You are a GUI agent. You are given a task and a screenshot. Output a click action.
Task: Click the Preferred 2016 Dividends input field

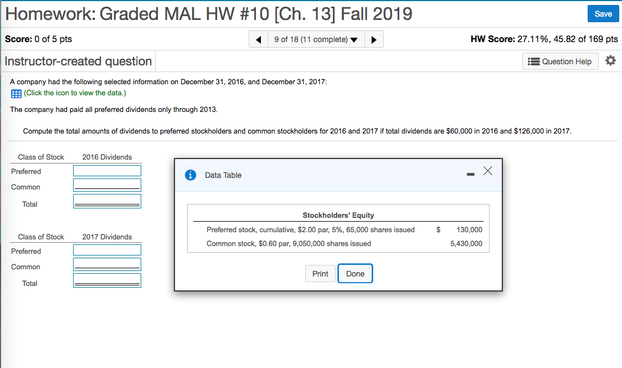107,170
